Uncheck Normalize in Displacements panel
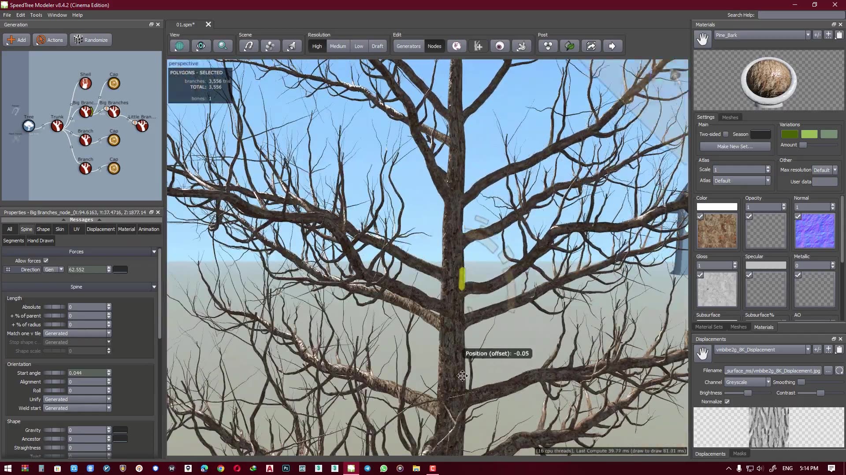Screen dimensions: 846x475 726,402
